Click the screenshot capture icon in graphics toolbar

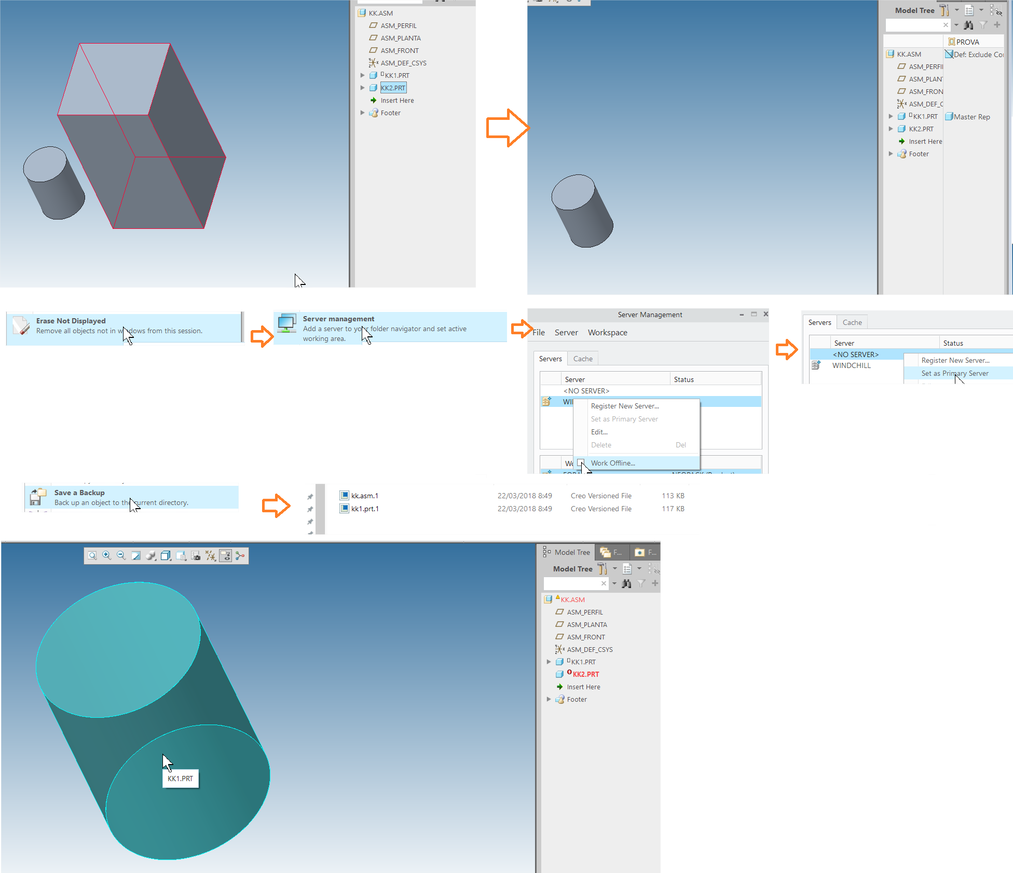coord(196,555)
